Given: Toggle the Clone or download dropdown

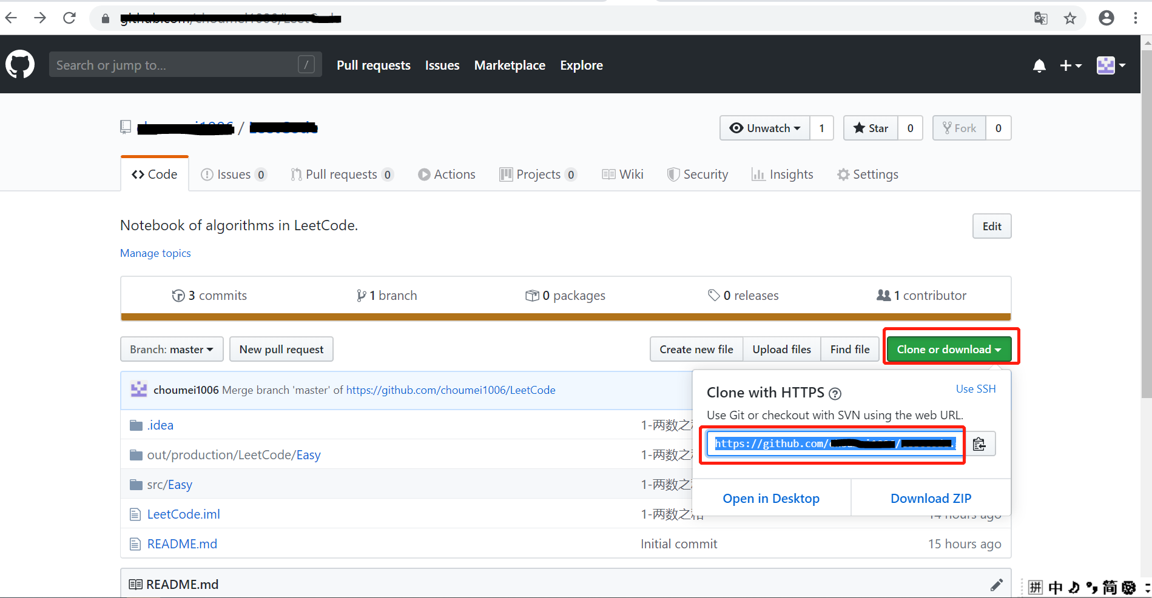Looking at the screenshot, I should (949, 350).
